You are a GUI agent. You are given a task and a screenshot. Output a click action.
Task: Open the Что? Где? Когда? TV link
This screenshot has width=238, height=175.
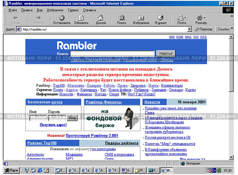coord(141,94)
